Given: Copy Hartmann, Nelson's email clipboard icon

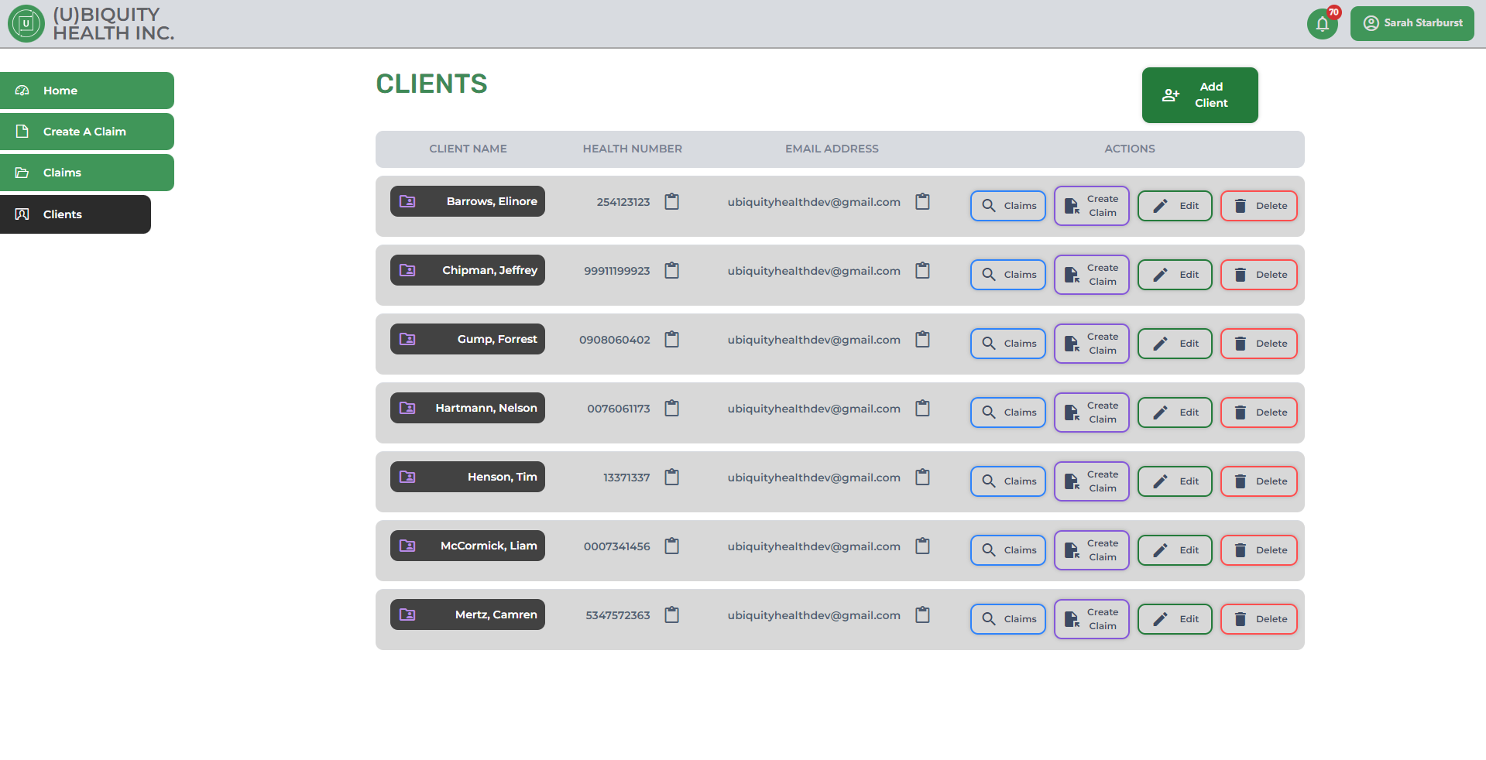Looking at the screenshot, I should [x=922, y=409].
